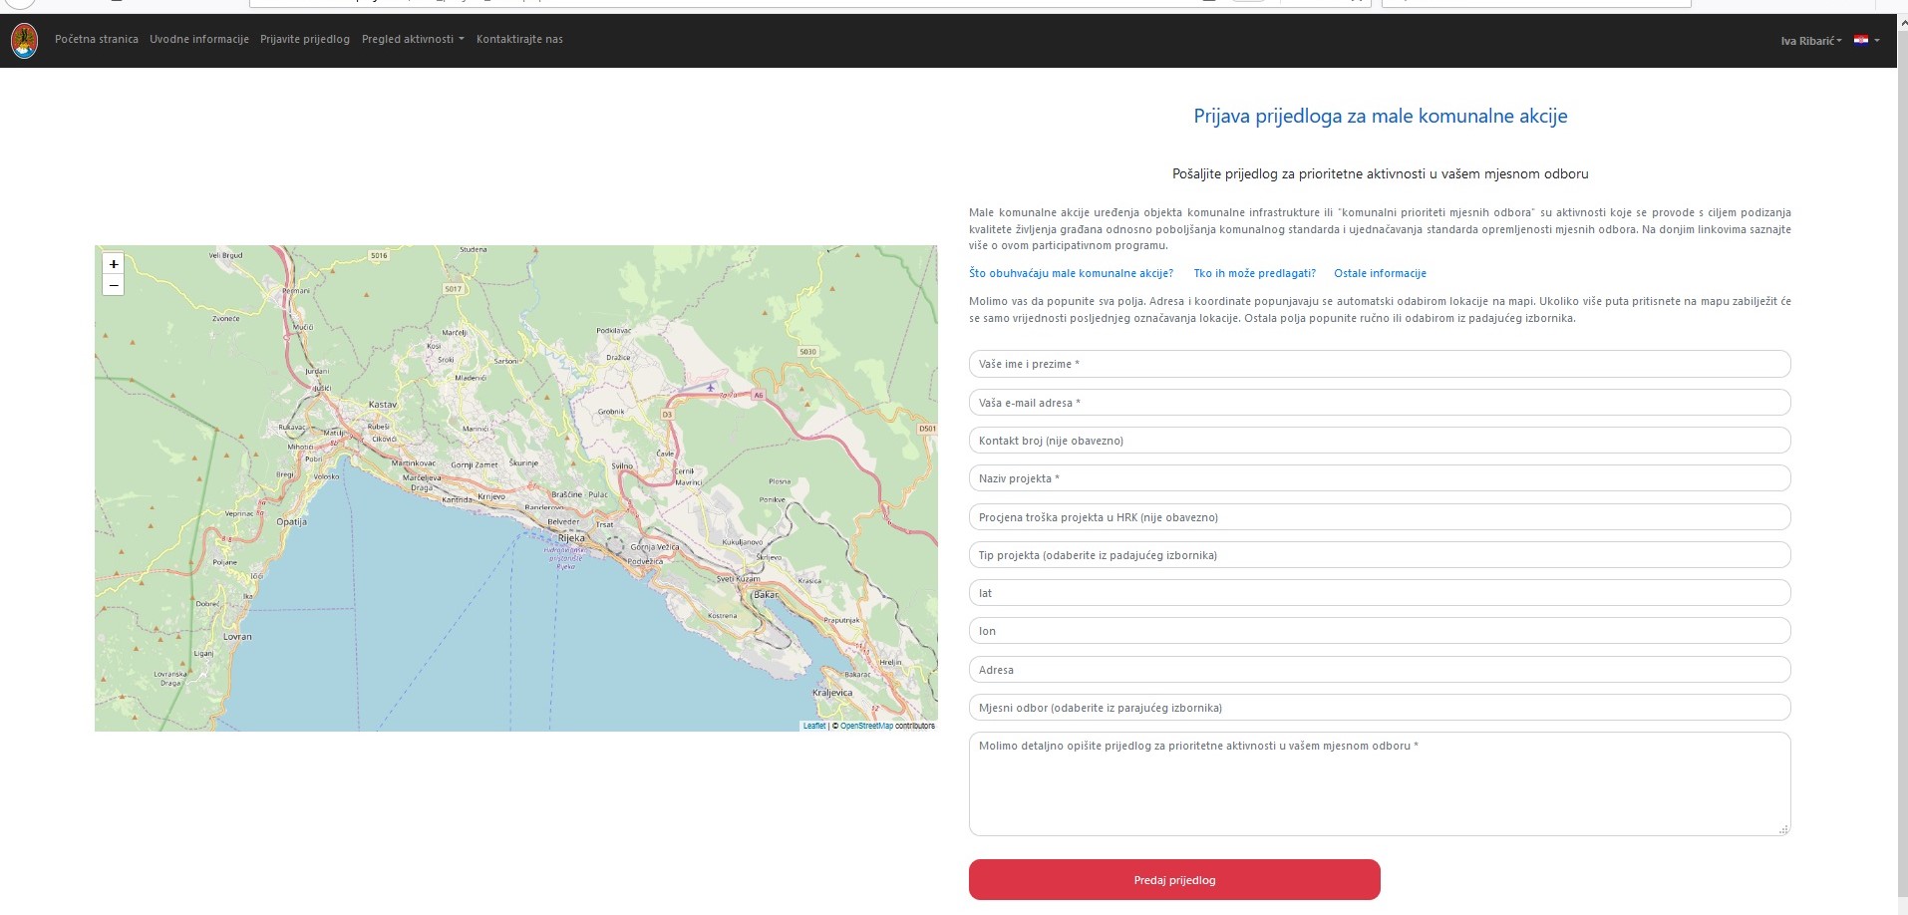The height and width of the screenshot is (915, 1908).
Task: Open Iva Ribarić user menu
Action: [x=1811, y=41]
